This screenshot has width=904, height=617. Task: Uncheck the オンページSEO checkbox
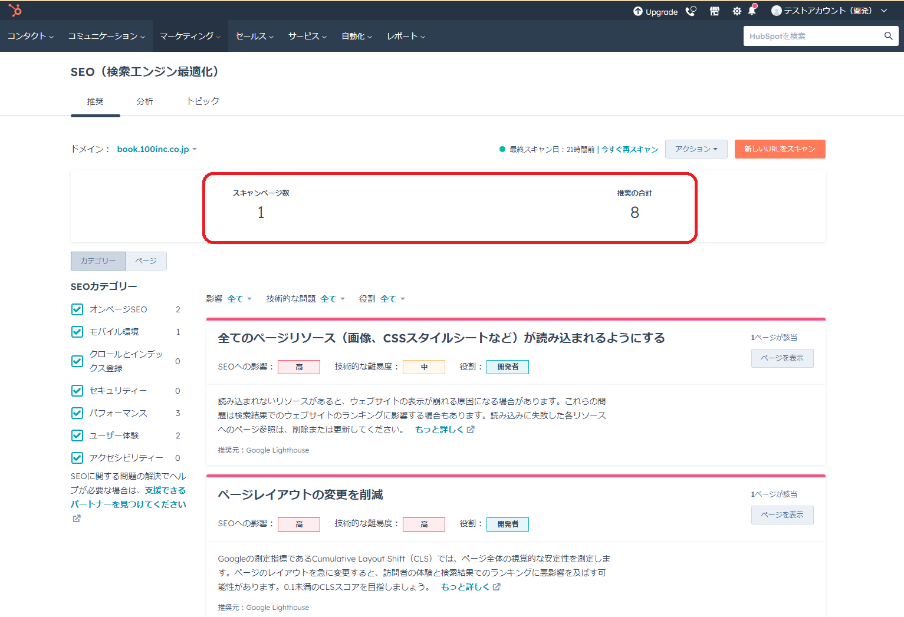tap(77, 309)
